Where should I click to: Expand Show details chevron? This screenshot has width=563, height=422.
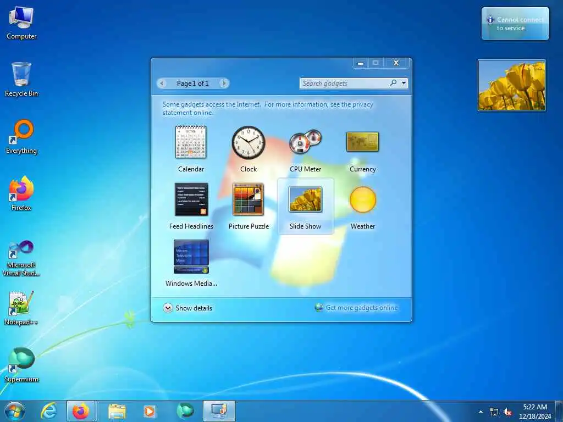pos(168,308)
